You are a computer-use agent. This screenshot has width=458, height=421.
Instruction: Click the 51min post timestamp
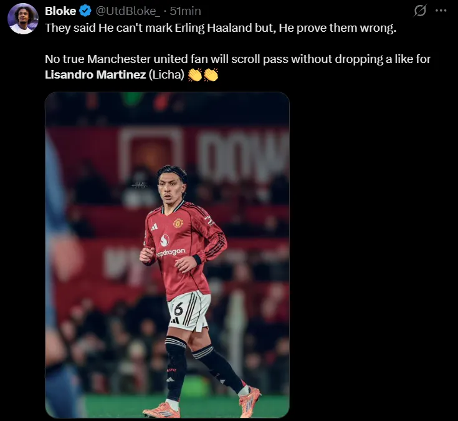point(185,11)
